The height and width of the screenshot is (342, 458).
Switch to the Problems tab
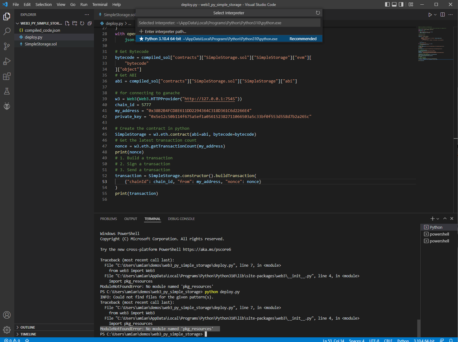click(109, 219)
